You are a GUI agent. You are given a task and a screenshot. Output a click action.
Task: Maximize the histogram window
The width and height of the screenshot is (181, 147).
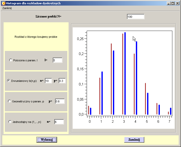(173, 3)
